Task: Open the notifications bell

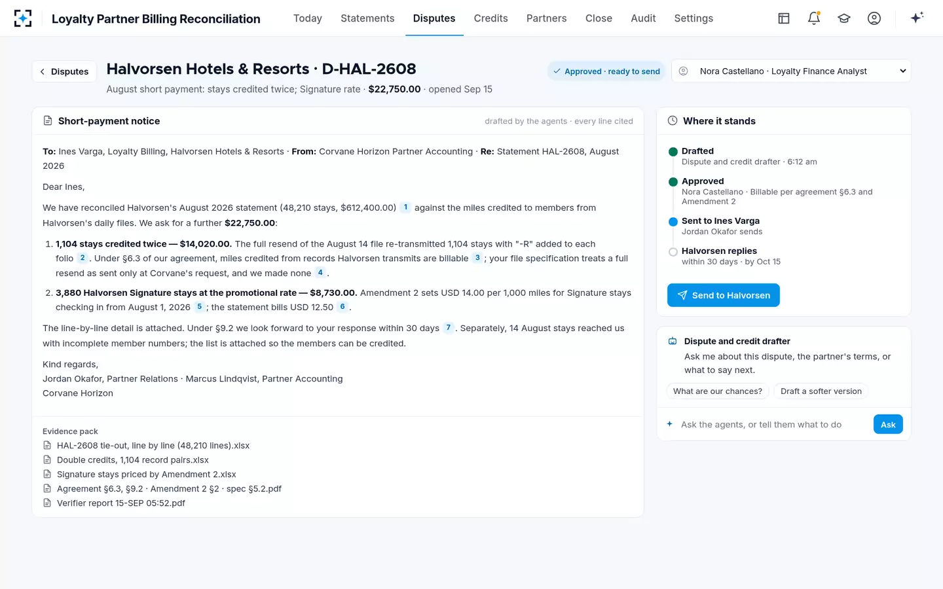Action: (x=814, y=18)
